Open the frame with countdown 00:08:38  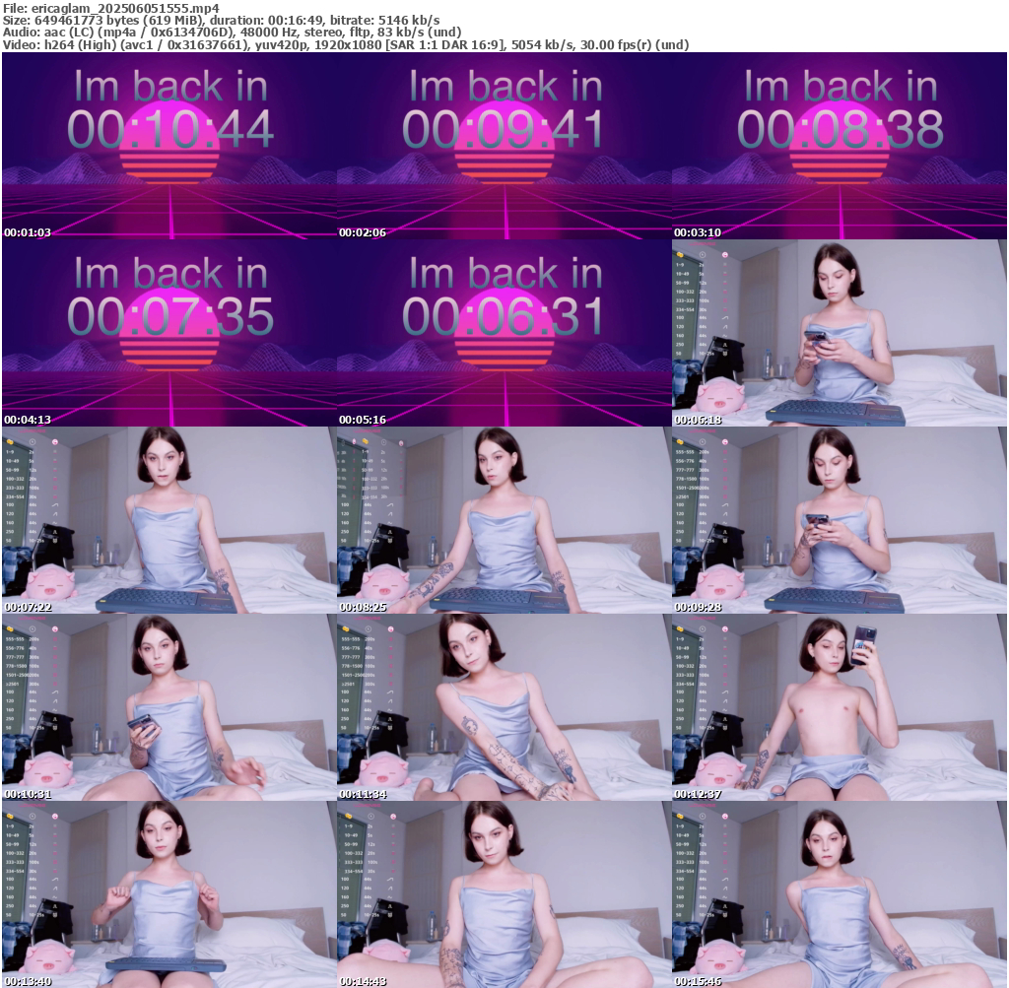click(x=840, y=146)
